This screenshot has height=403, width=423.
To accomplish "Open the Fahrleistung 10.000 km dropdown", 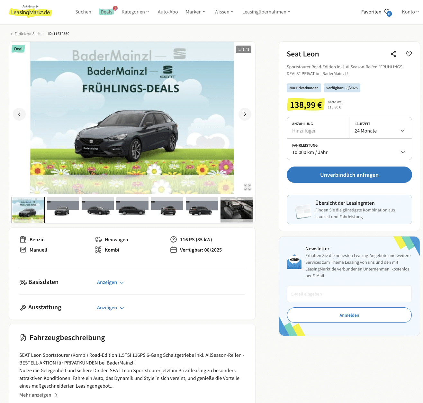I will (349, 149).
